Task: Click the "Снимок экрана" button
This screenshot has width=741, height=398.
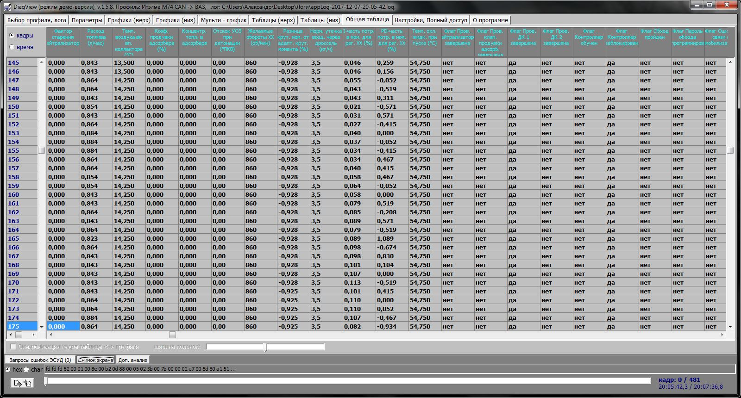Action: pos(95,360)
